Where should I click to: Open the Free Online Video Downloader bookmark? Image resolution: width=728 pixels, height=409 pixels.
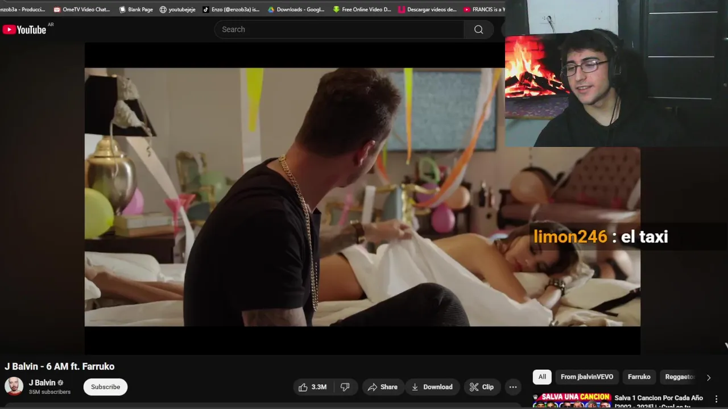pyautogui.click(x=362, y=10)
